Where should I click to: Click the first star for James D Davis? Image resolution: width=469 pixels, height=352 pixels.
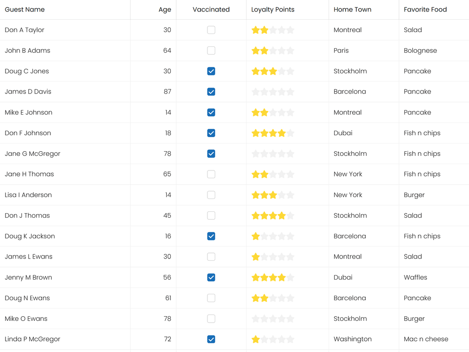256,92
